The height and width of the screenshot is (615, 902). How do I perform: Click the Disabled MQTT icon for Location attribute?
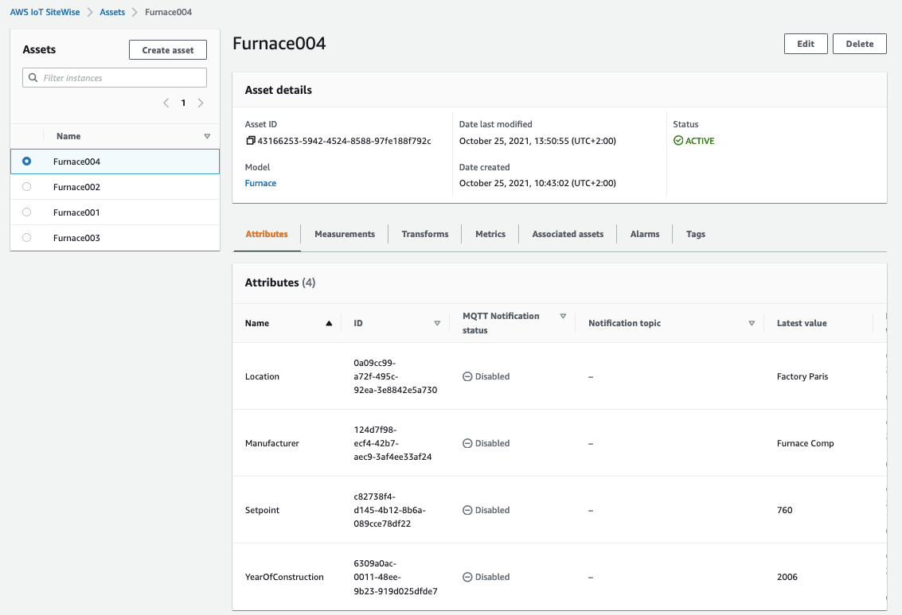469,376
